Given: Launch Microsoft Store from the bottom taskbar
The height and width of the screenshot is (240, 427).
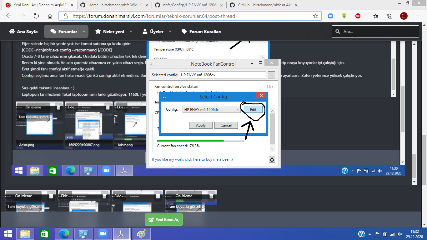Looking at the screenshot, I should pos(44,234).
